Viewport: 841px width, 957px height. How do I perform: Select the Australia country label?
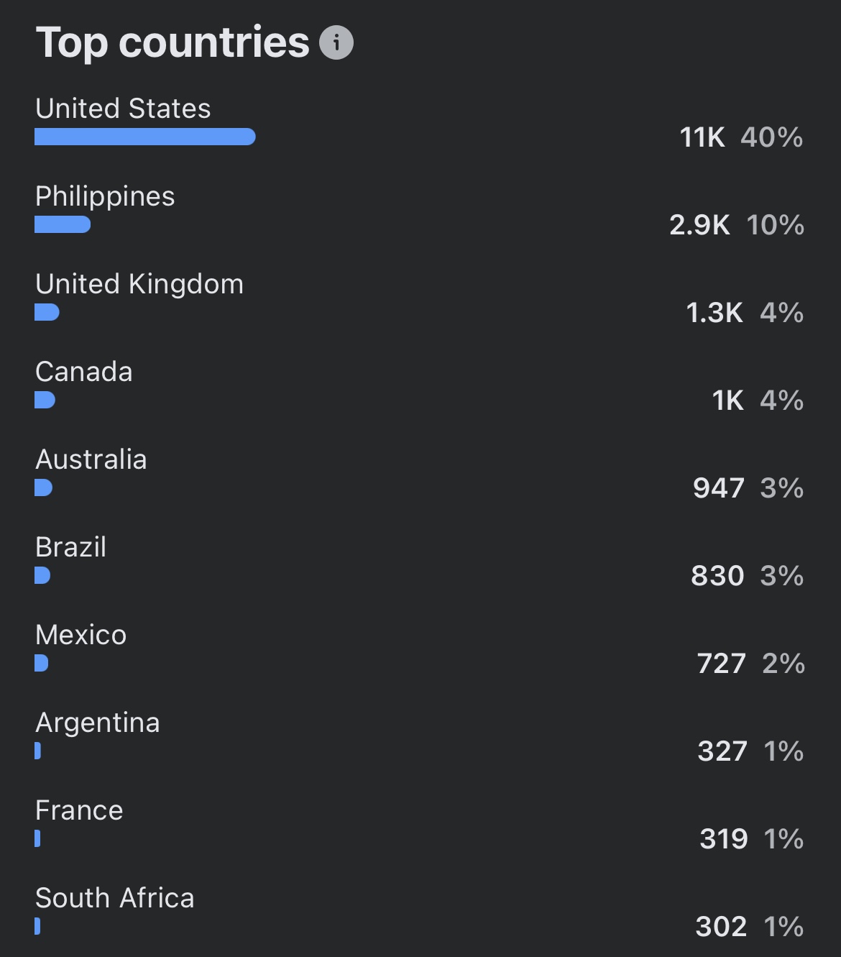pos(91,459)
